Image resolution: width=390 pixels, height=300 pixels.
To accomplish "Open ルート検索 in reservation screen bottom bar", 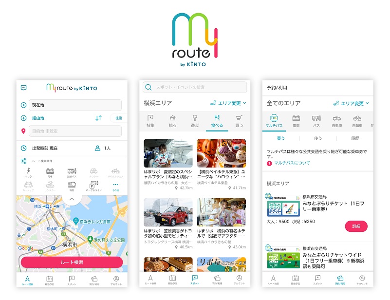I will click(x=273, y=280).
